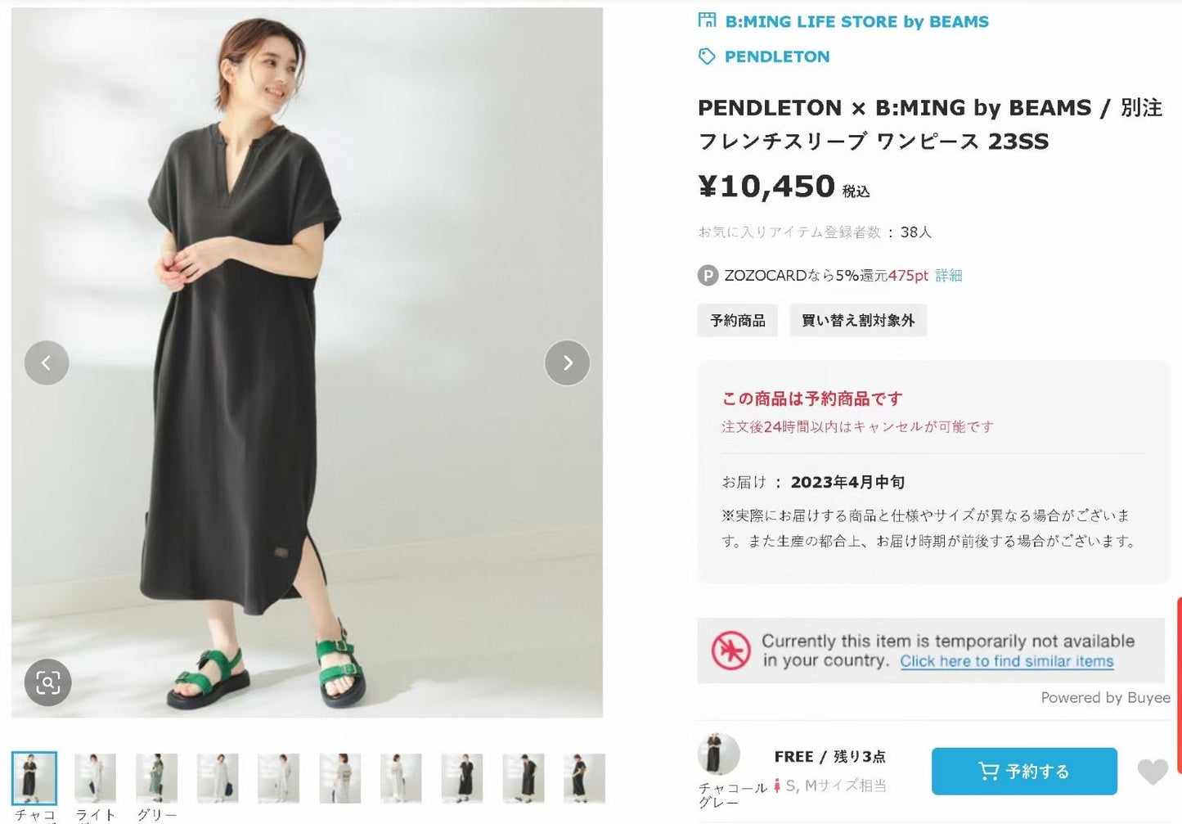Click the charcoal grey color swatch circle
Image resolution: width=1182 pixels, height=824 pixels.
point(718,754)
